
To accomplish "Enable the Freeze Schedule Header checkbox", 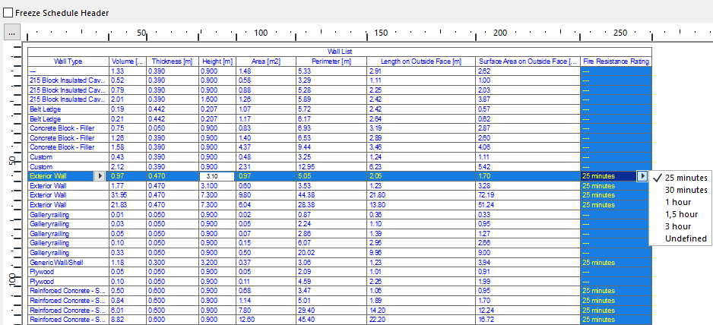I will 8,13.
